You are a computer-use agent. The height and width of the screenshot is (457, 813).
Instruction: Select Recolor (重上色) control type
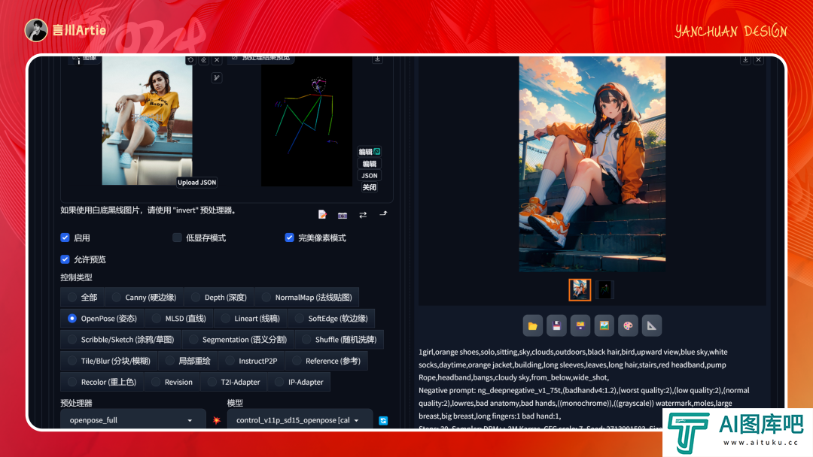point(102,382)
